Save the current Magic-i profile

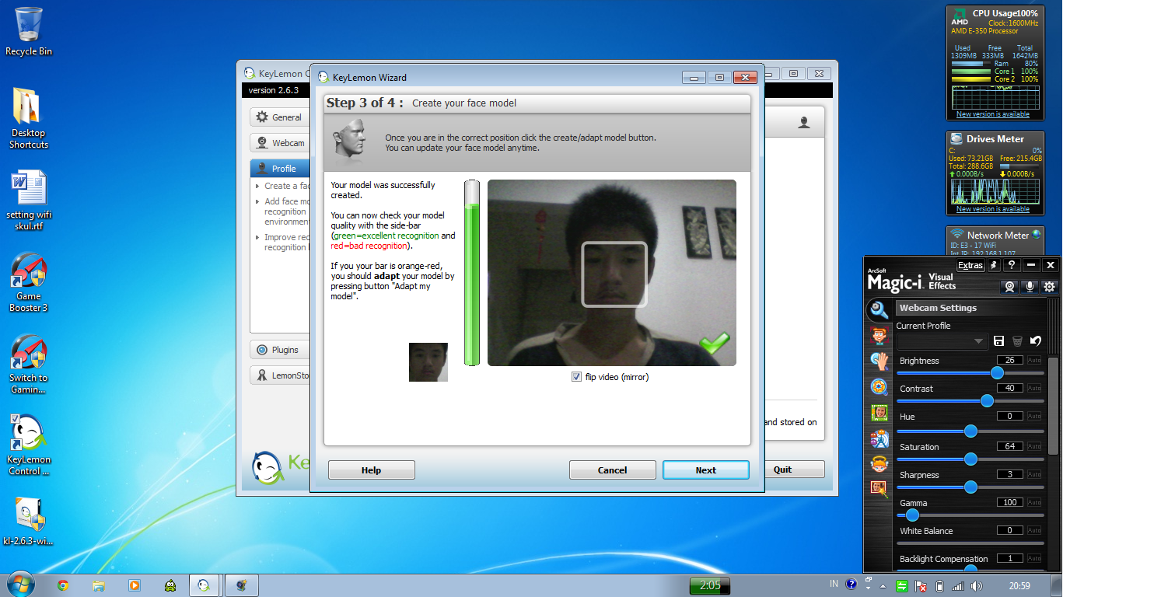tap(999, 341)
